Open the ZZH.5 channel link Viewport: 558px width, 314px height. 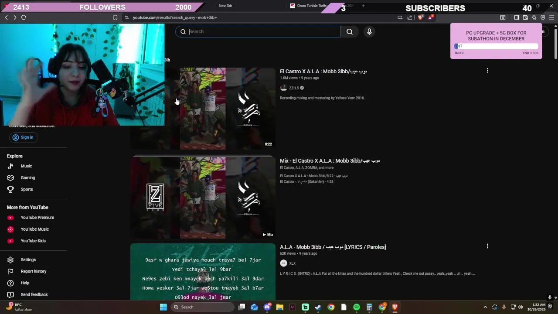click(x=294, y=88)
